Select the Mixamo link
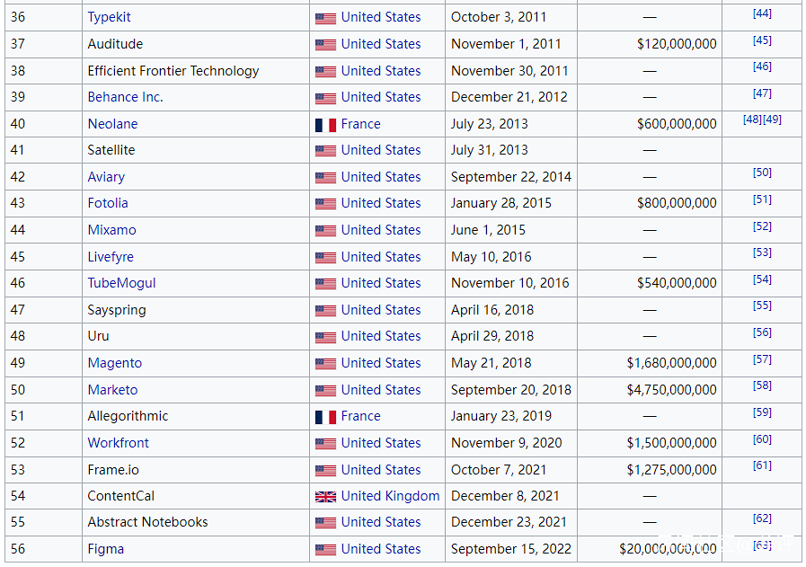The image size is (806, 567). [111, 230]
